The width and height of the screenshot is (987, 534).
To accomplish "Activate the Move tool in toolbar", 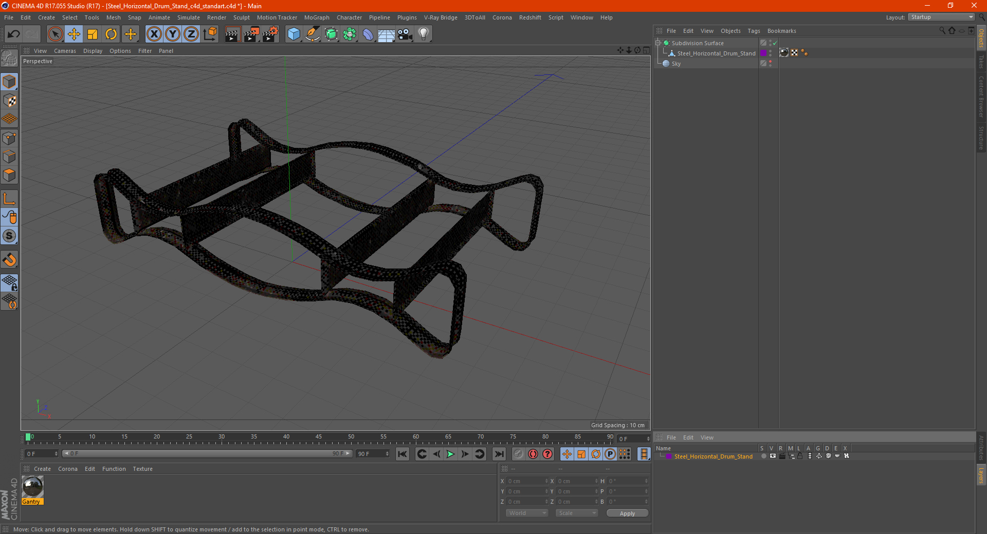I will click(x=74, y=34).
